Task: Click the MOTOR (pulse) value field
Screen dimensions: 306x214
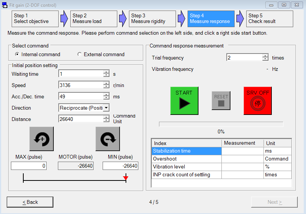Action: 76,166
